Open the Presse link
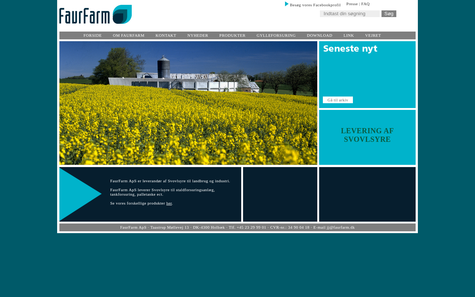 pos(352,4)
